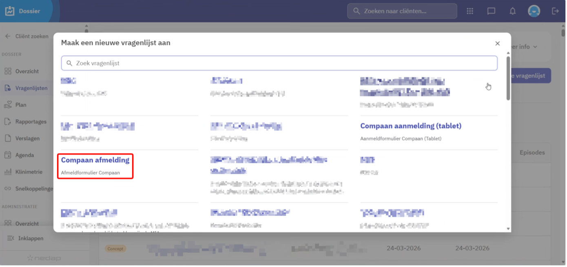Open Agenda in the sidebar
Viewport: 567px width, 267px height.
pyautogui.click(x=24, y=155)
